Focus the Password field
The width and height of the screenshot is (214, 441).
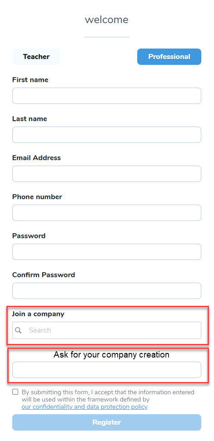(107, 252)
